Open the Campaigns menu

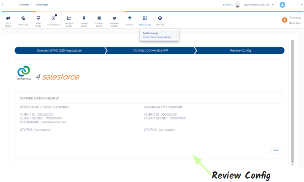pyautogui.click(x=42, y=5)
